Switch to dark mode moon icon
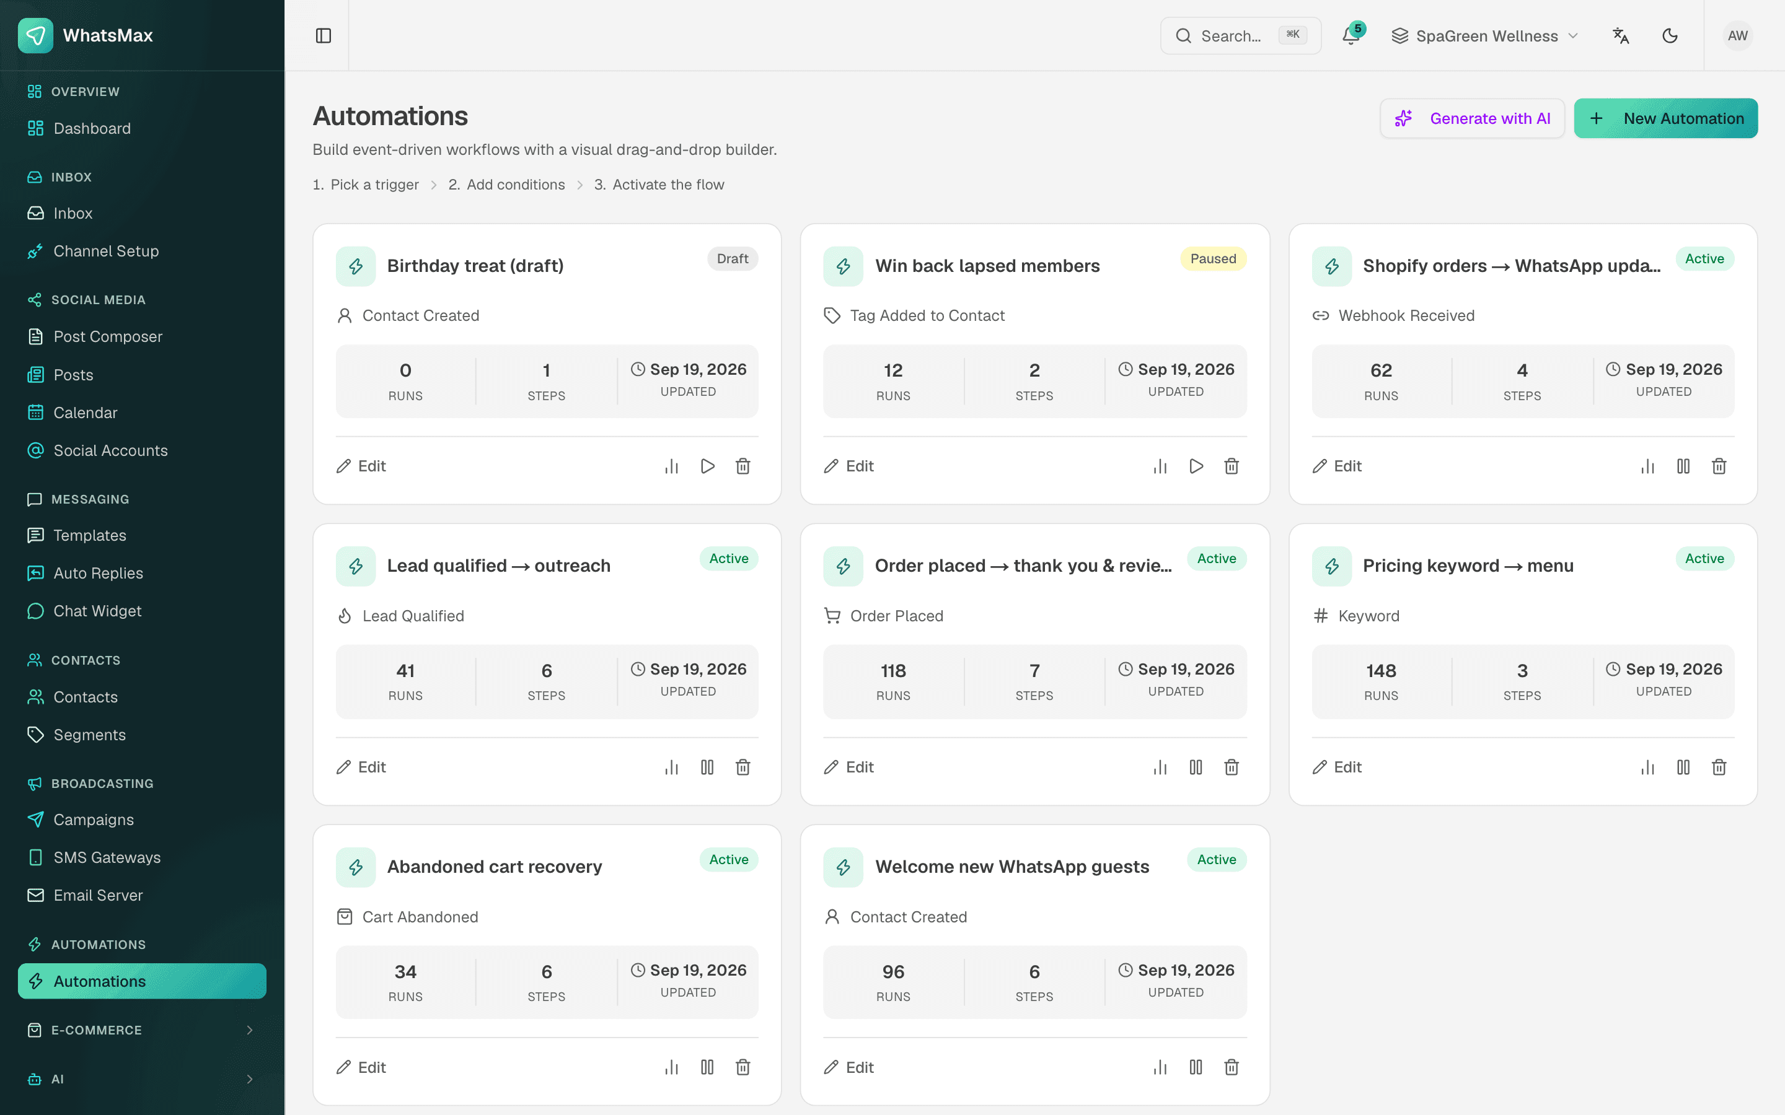Viewport: 1785px width, 1115px height. pyautogui.click(x=1670, y=35)
